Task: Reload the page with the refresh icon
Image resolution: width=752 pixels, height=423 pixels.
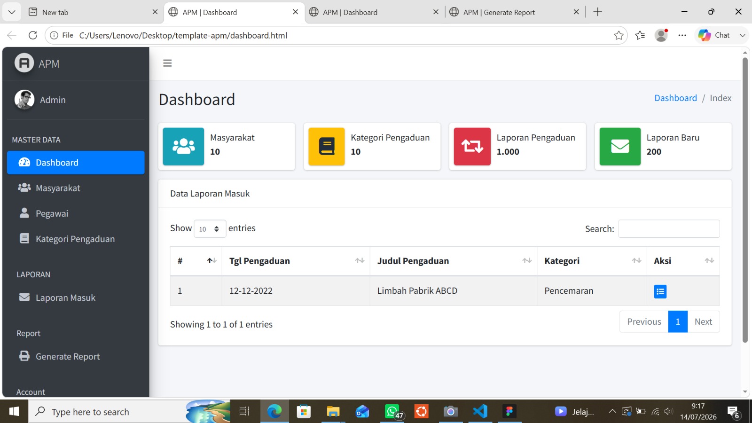Action: [x=33, y=35]
